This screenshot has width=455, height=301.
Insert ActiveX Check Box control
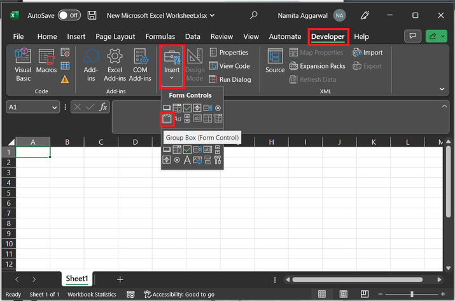tap(187, 149)
